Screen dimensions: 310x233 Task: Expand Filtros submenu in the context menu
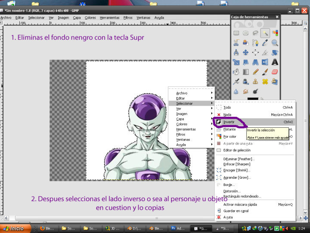click(191, 134)
